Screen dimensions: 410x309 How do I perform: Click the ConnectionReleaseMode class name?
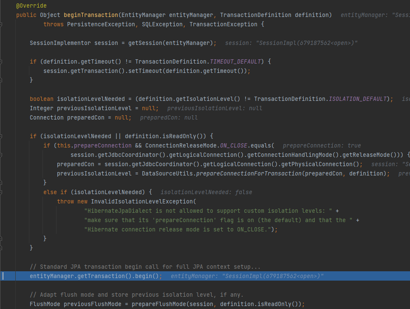tap(181, 146)
